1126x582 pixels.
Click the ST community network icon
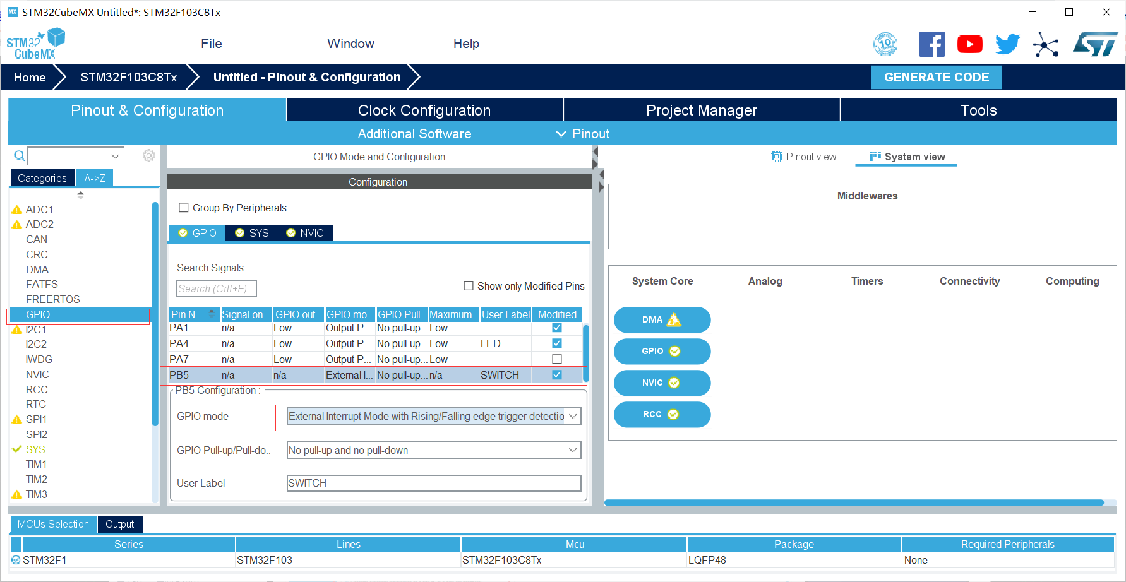(x=1046, y=44)
